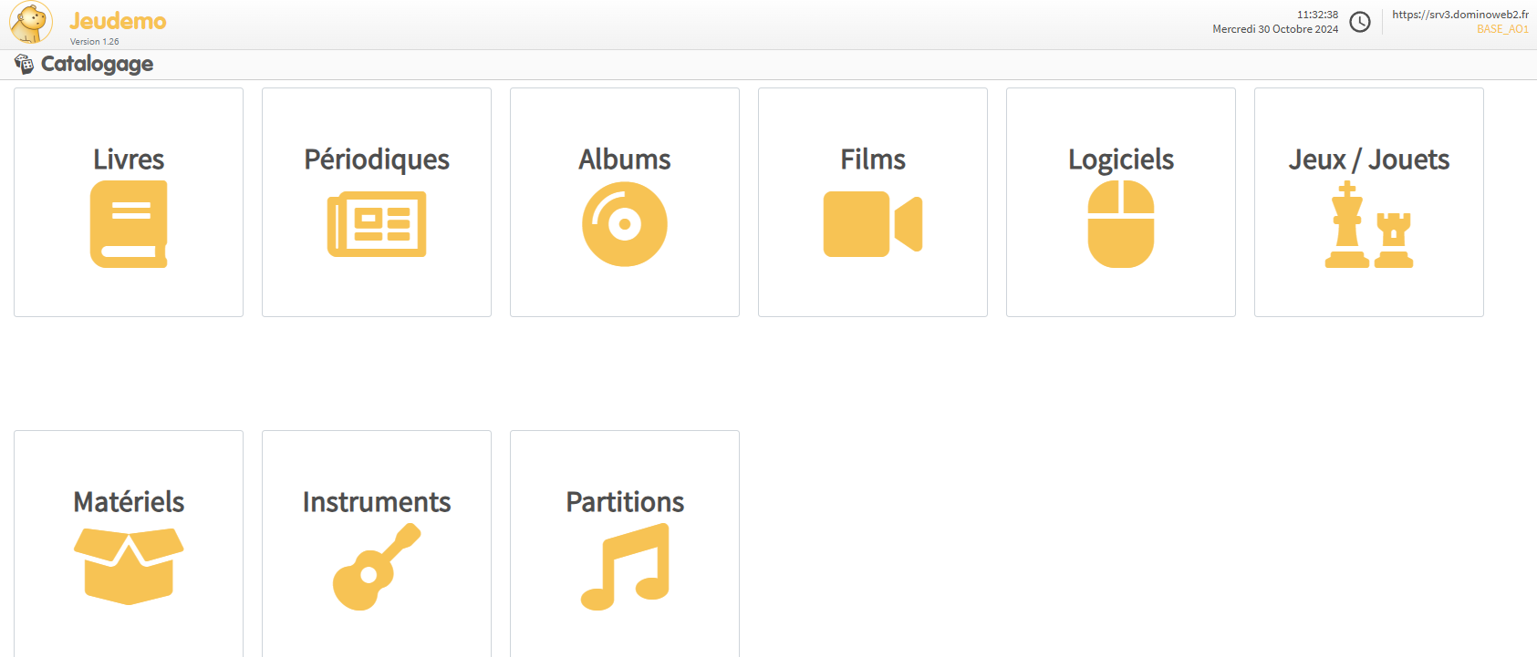Click the dice icon beside Catalogage

(24, 64)
